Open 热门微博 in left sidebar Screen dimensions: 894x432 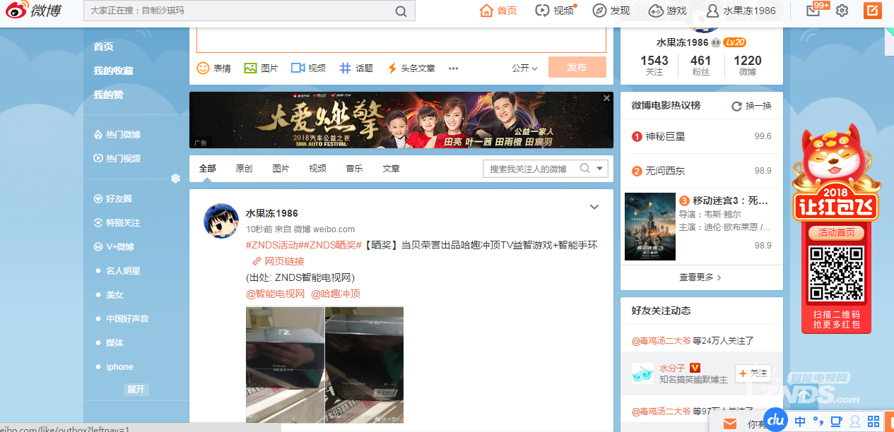tap(117, 135)
